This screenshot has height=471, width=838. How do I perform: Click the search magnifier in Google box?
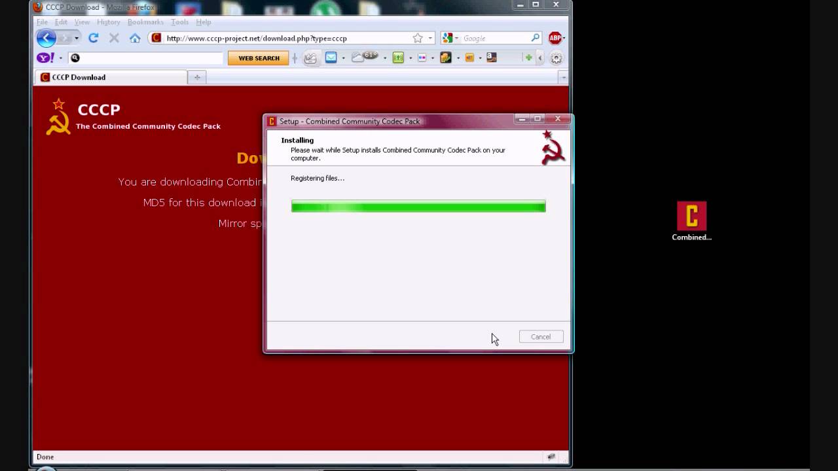click(536, 38)
